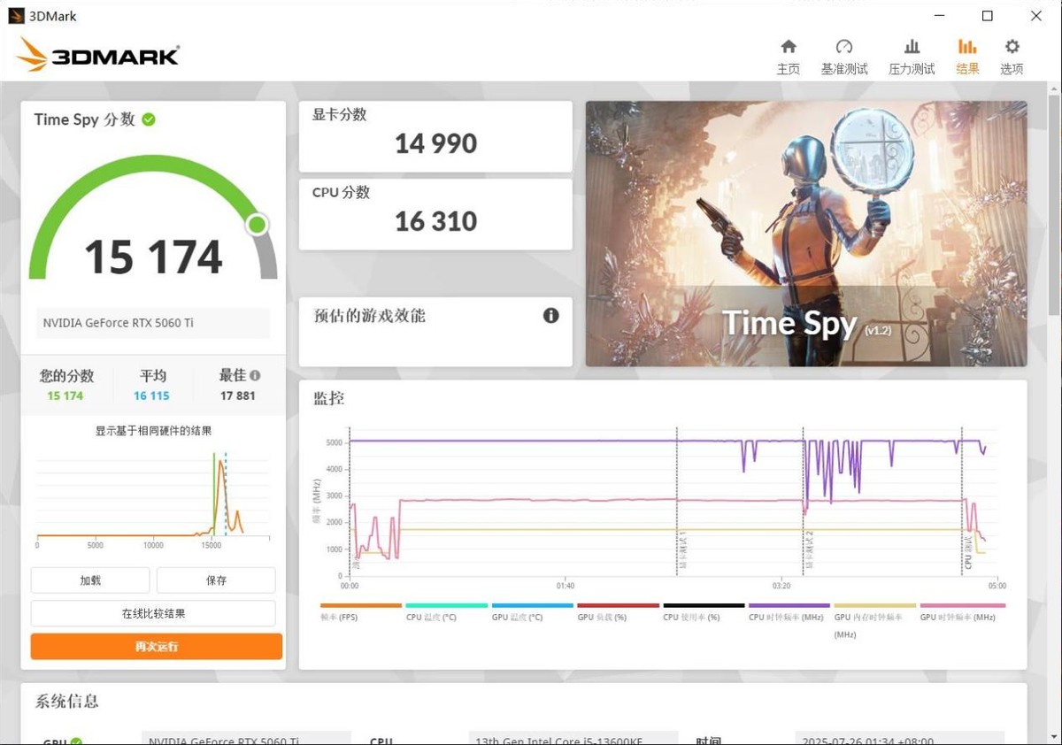Toggle the CPU 时钟频率 (MHz) purple legend swatch

[x=789, y=606]
